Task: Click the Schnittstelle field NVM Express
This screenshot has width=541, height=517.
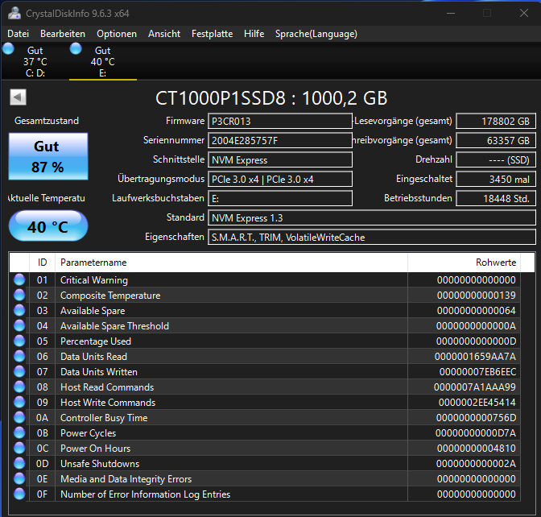Action: (x=280, y=159)
